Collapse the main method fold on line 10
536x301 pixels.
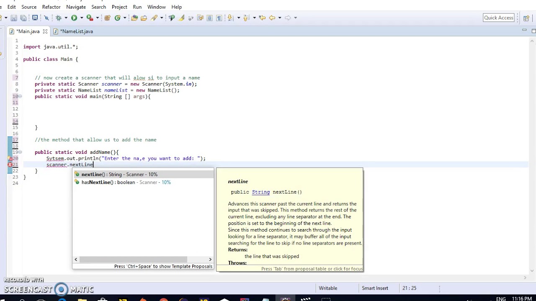point(20,96)
